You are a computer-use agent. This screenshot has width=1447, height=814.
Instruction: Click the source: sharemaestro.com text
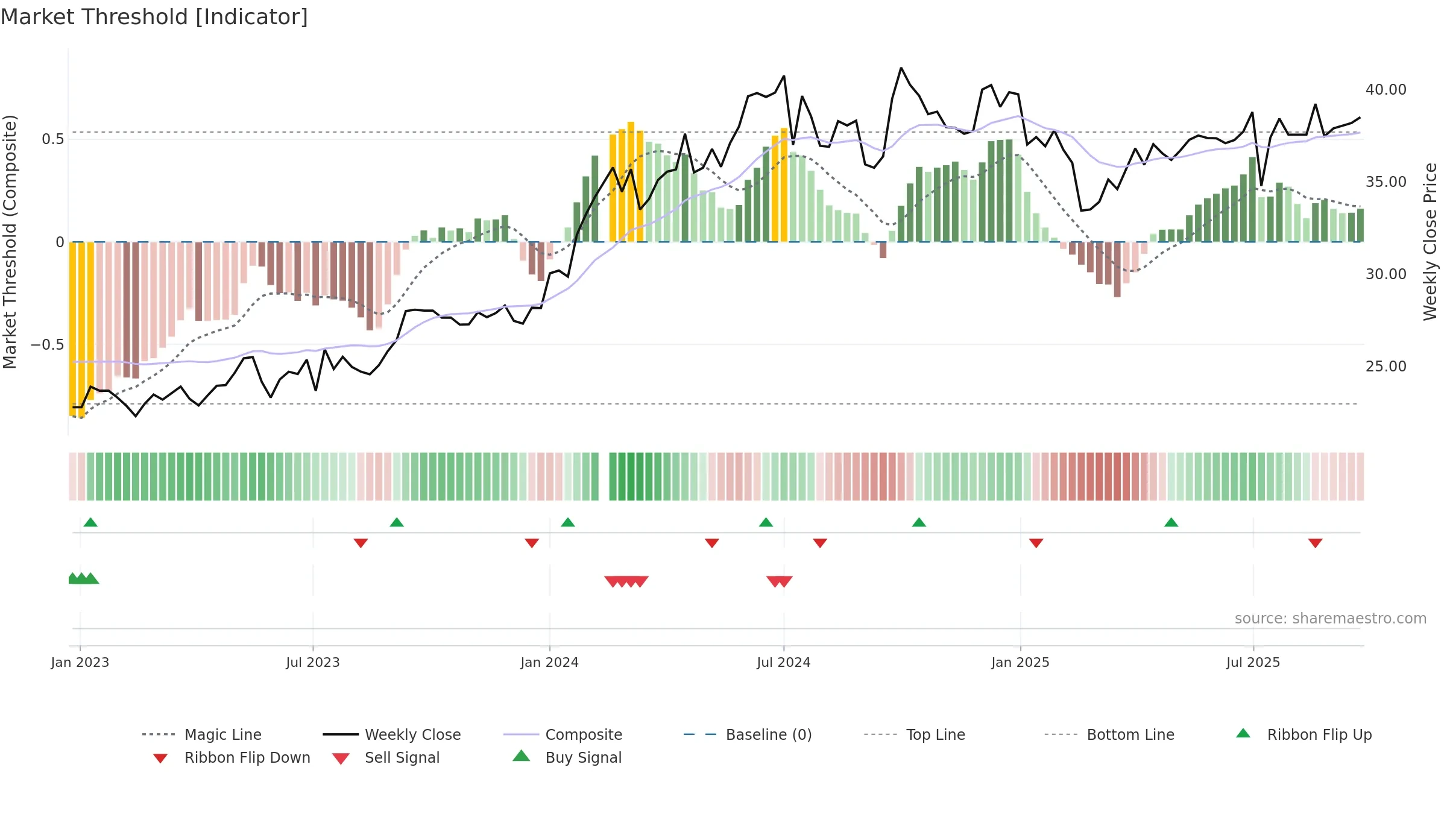point(1331,619)
